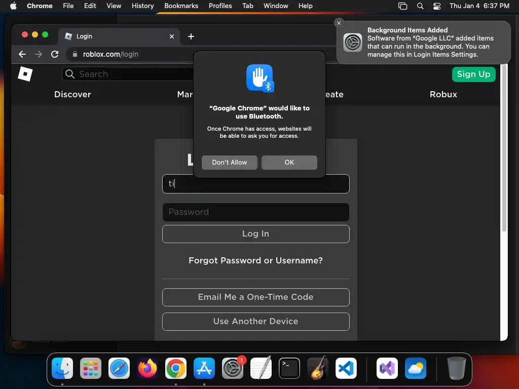The width and height of the screenshot is (519, 389).
Task: Click the lock icon in address bar
Action: tap(75, 54)
